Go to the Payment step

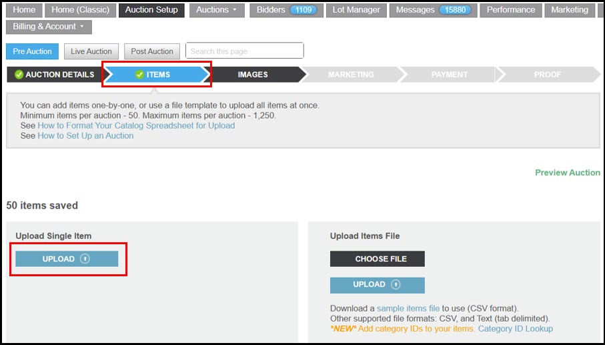coord(449,75)
